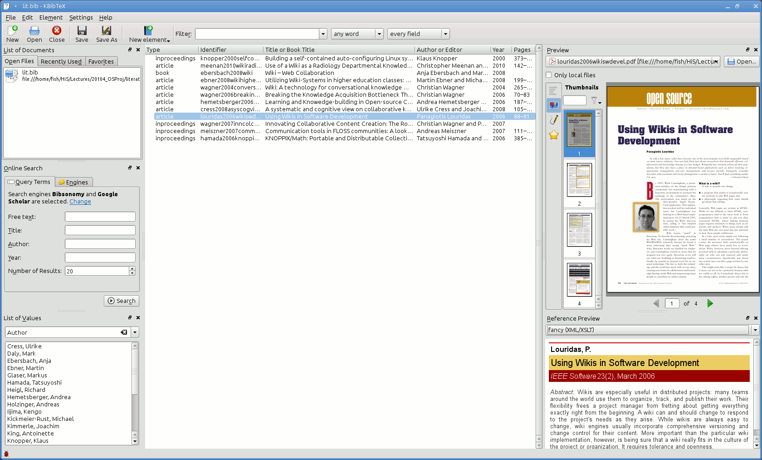Clear the Author field in List of Values
Viewport: 762px width, 460px height.
point(124,332)
